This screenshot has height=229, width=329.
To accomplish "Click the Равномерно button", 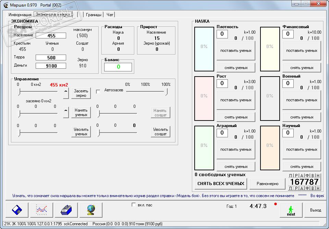I will pos(268,184).
